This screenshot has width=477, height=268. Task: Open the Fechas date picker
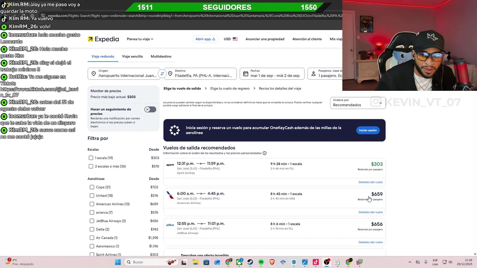(x=272, y=74)
